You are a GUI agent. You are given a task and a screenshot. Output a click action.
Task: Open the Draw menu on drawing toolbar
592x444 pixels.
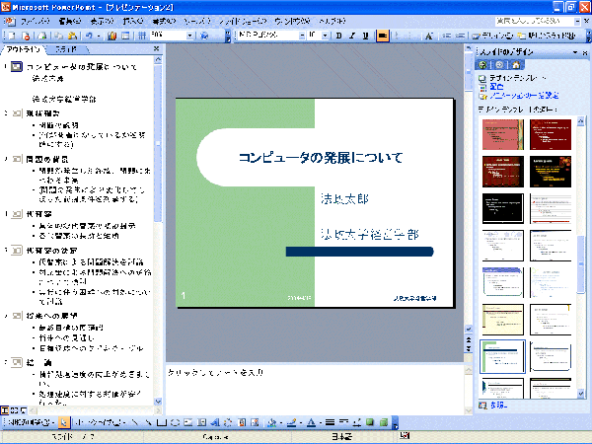(x=32, y=422)
